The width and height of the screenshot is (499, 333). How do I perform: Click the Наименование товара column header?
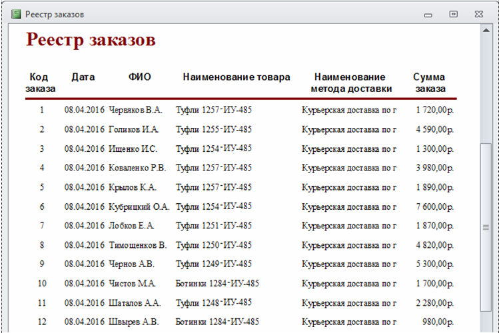237,77
